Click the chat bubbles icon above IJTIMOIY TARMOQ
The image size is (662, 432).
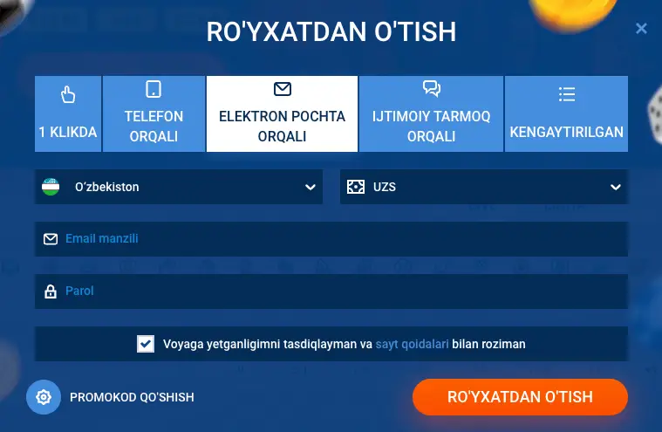tap(432, 89)
